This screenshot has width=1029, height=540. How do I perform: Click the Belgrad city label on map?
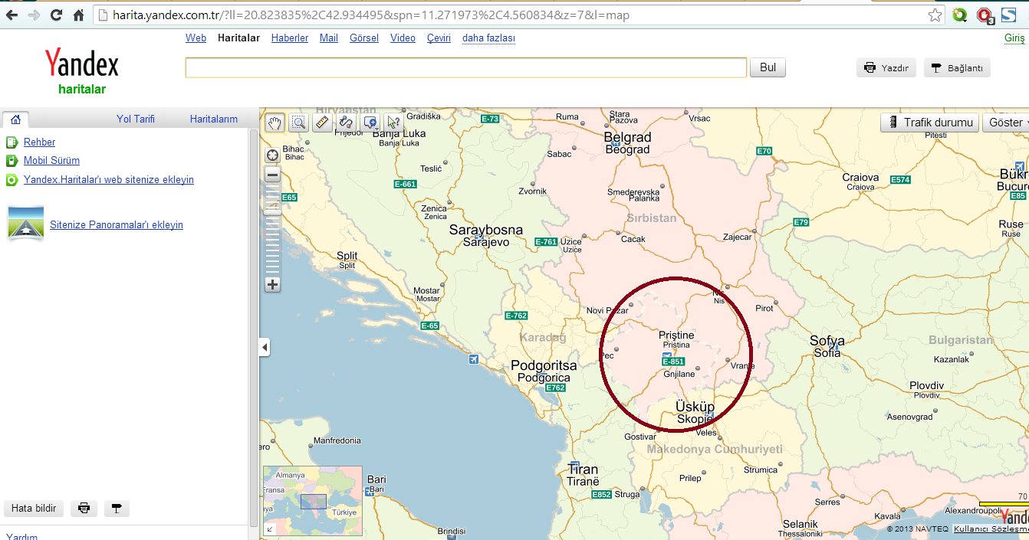pos(627,138)
